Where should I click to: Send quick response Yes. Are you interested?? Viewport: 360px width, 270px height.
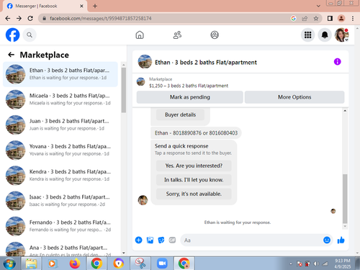tap(194, 166)
